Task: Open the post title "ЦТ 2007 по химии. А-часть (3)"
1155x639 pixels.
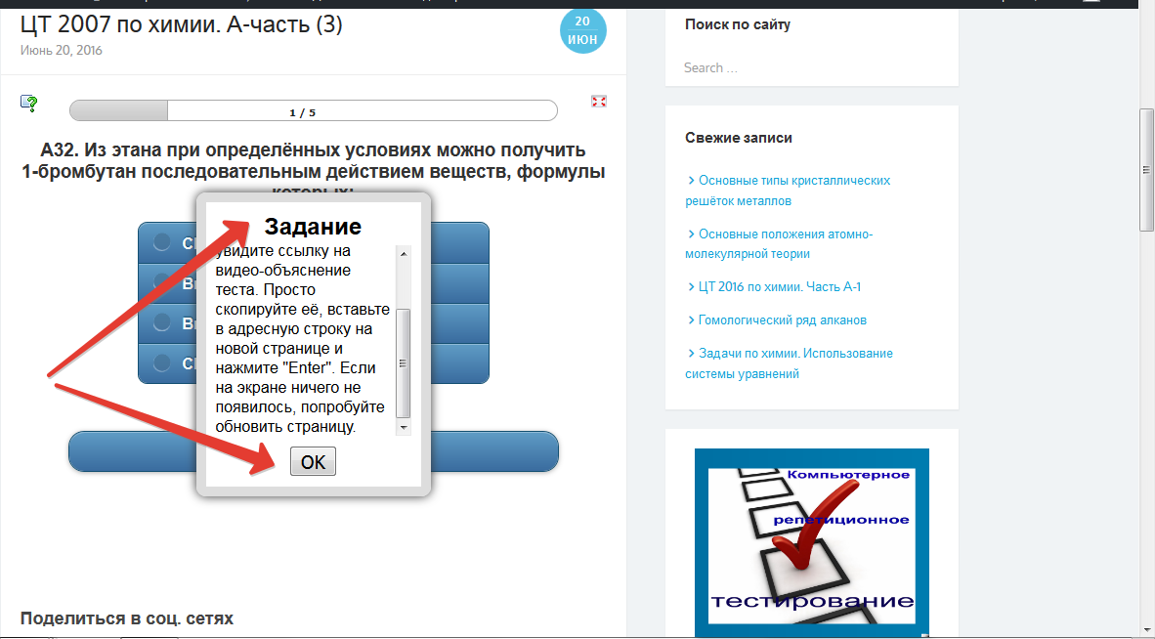Action: click(181, 24)
